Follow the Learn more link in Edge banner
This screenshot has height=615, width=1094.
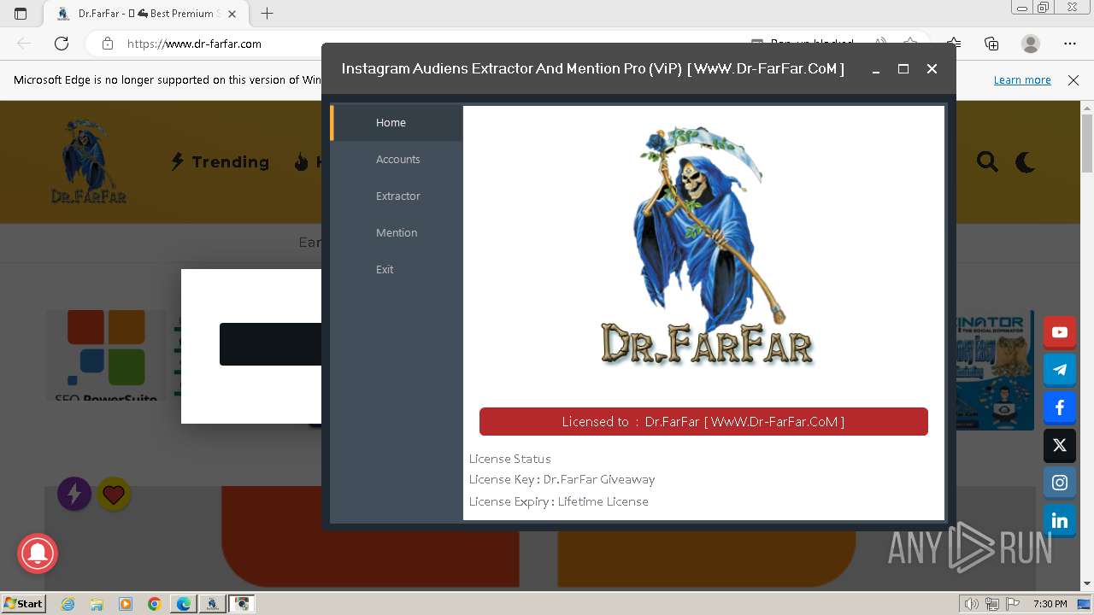coord(1022,80)
